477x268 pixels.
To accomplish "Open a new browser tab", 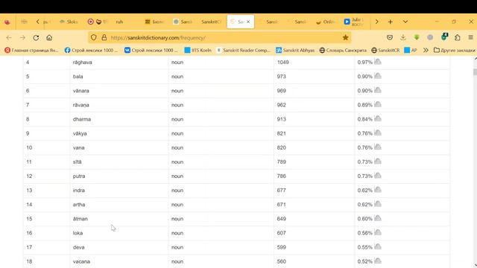I will pyautogui.click(x=391, y=22).
